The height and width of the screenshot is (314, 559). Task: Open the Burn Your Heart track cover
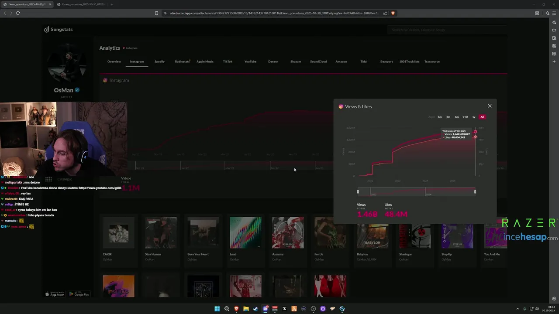click(x=203, y=232)
